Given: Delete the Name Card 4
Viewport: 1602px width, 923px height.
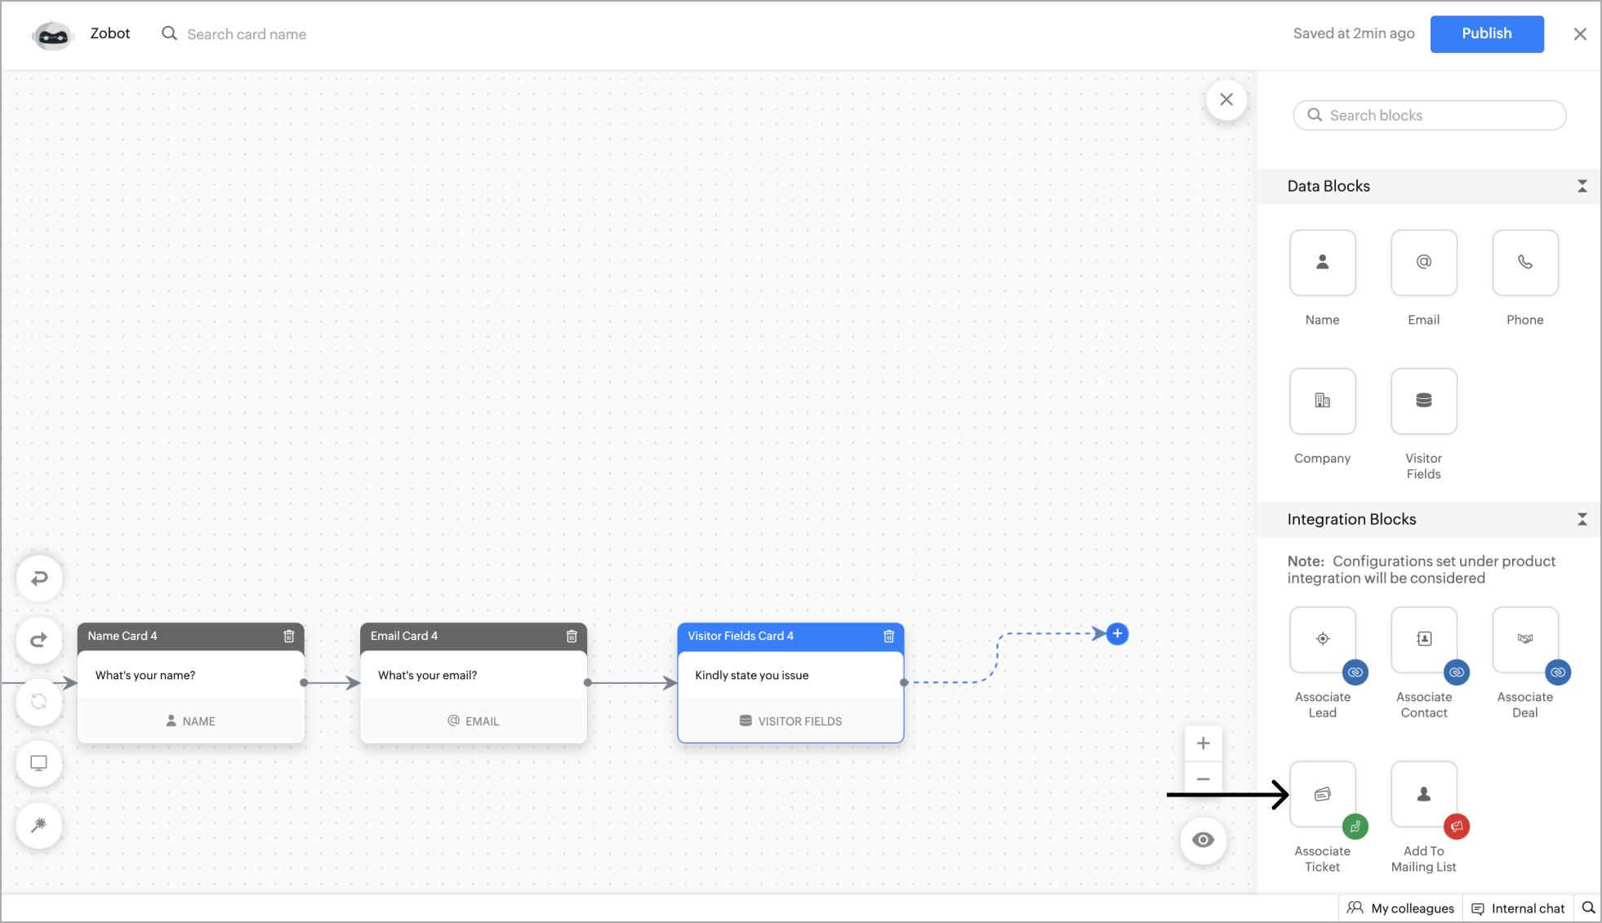Looking at the screenshot, I should (x=289, y=636).
